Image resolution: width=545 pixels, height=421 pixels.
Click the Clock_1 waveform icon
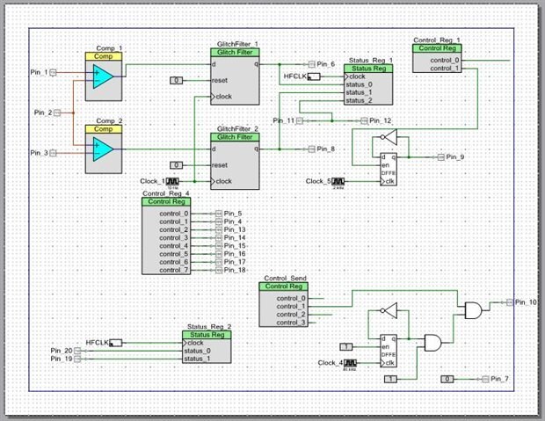pyautogui.click(x=172, y=181)
